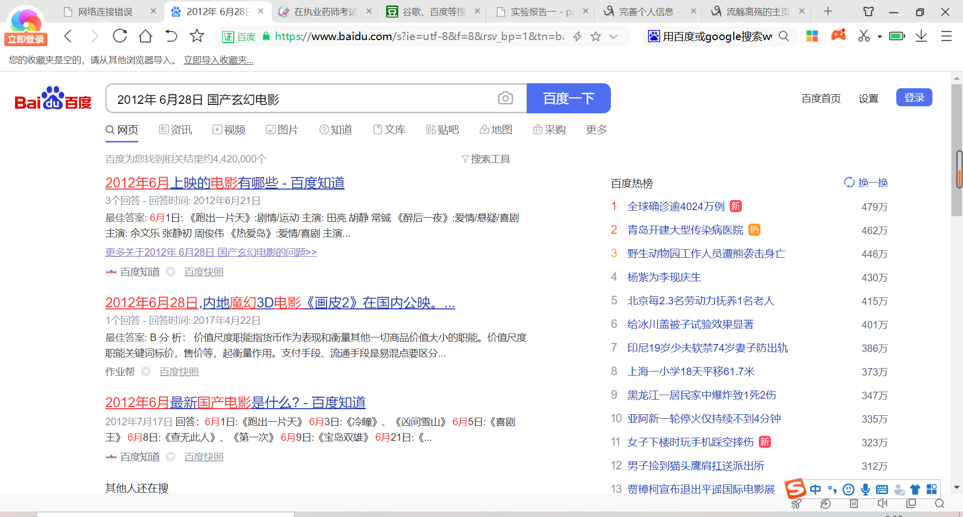
Task: Select the 贴吧 search category
Action: (442, 130)
